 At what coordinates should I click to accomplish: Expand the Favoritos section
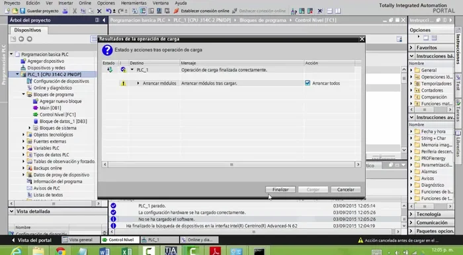click(411, 48)
